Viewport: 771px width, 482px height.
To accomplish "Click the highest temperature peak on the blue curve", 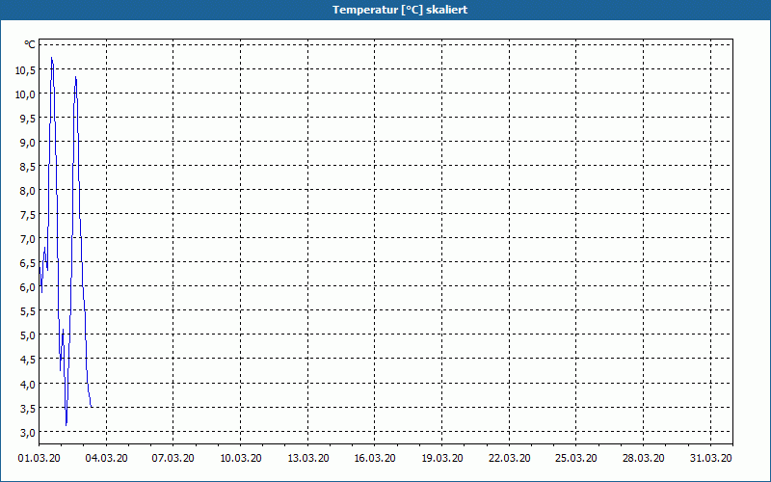I will pos(52,59).
